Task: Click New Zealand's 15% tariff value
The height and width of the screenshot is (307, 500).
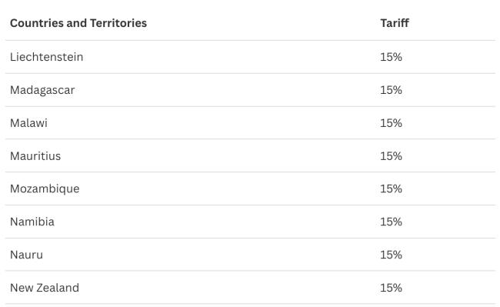Action: coord(391,288)
